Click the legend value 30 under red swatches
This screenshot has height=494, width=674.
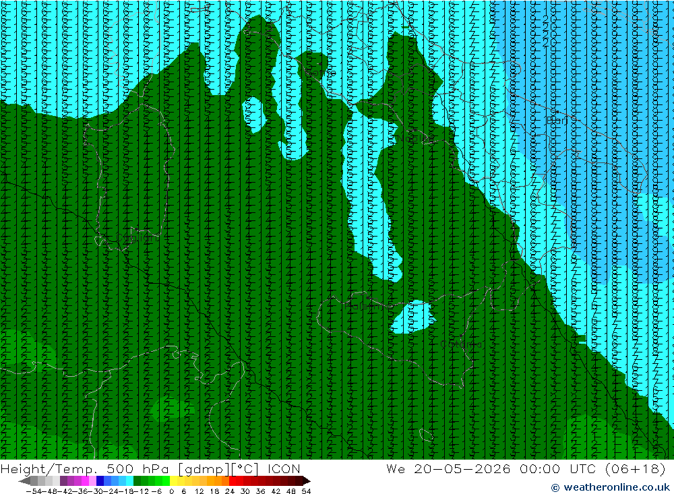coord(245,491)
